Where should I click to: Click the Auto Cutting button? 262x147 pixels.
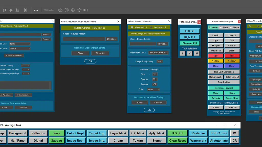[224, 82]
